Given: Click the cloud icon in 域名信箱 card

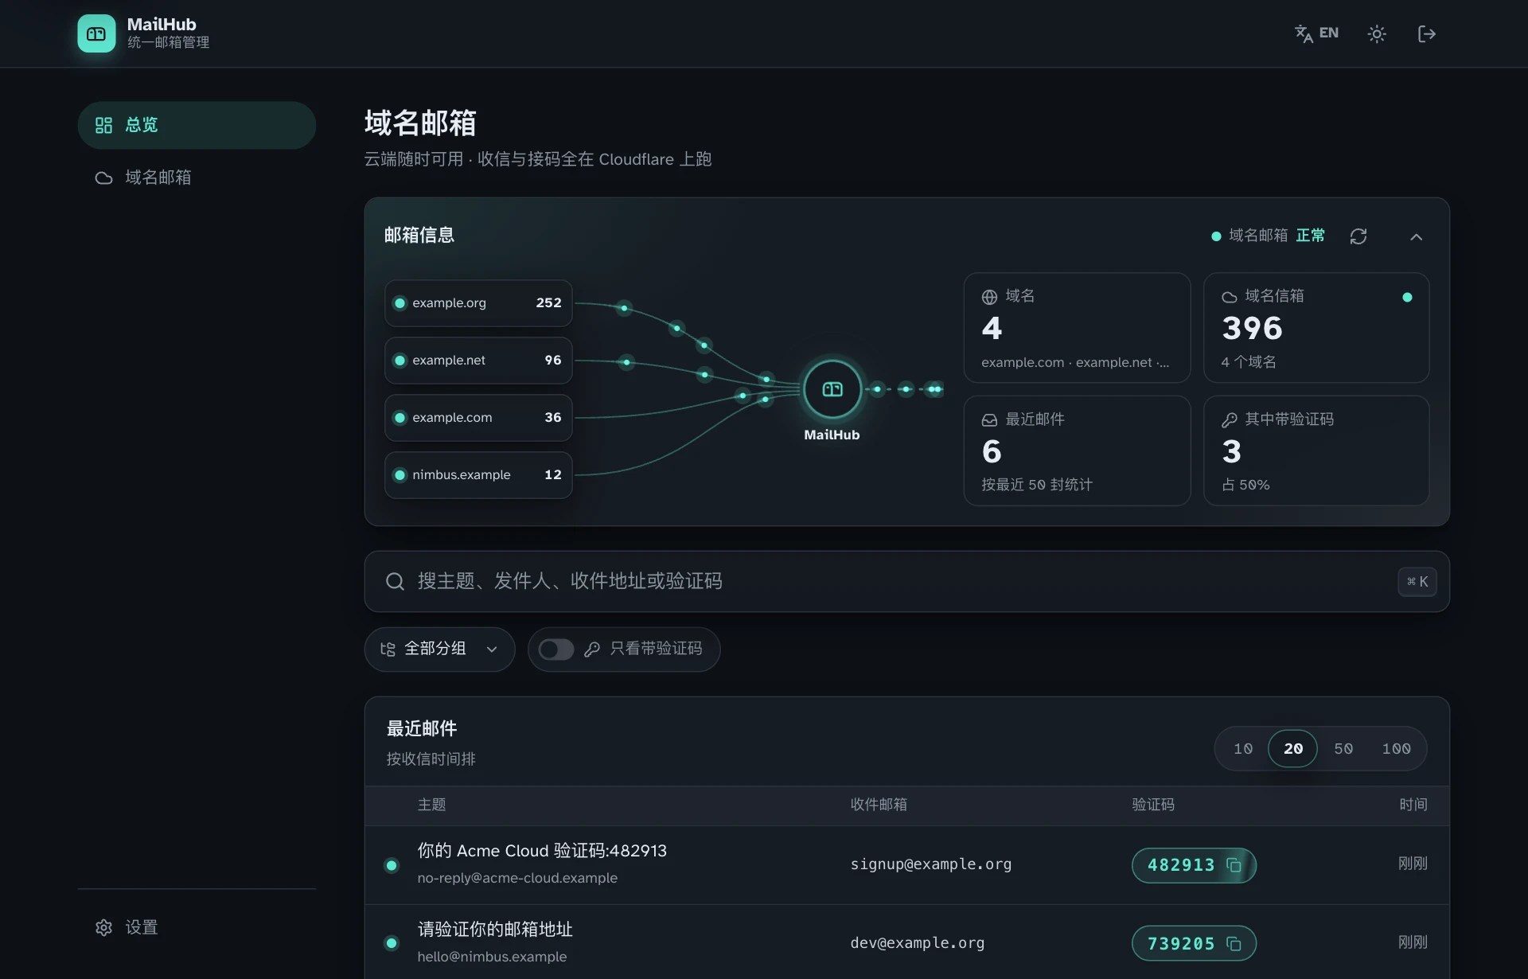Looking at the screenshot, I should [1230, 297].
